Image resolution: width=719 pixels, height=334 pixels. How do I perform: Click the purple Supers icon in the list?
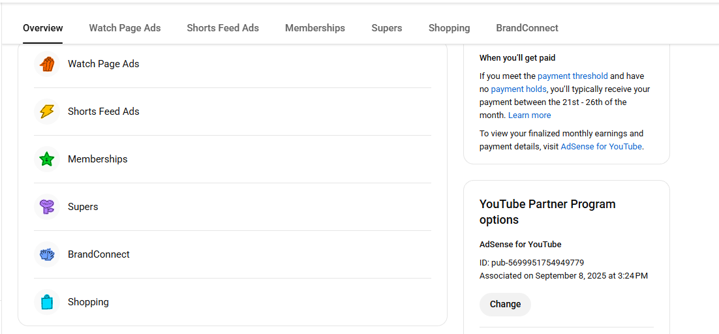pos(47,207)
